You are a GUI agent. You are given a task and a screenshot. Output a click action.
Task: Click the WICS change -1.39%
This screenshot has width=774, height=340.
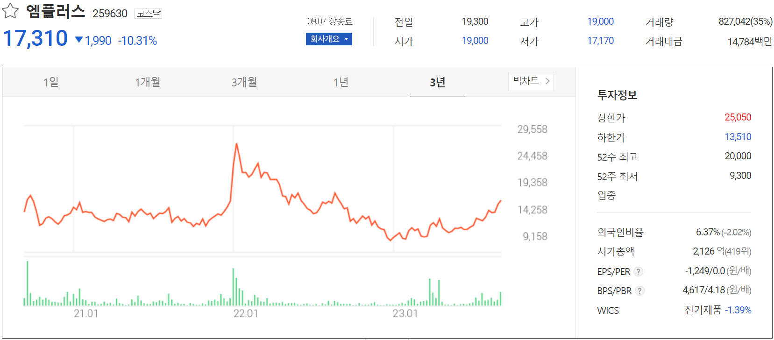(738, 310)
